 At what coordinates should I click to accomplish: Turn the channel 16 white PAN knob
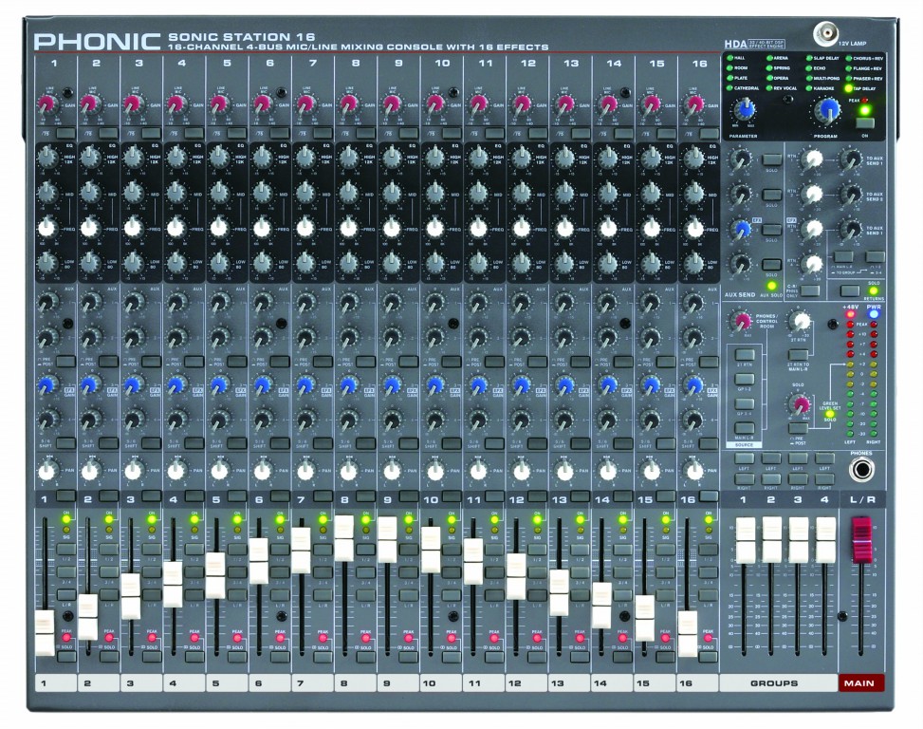[x=694, y=470]
